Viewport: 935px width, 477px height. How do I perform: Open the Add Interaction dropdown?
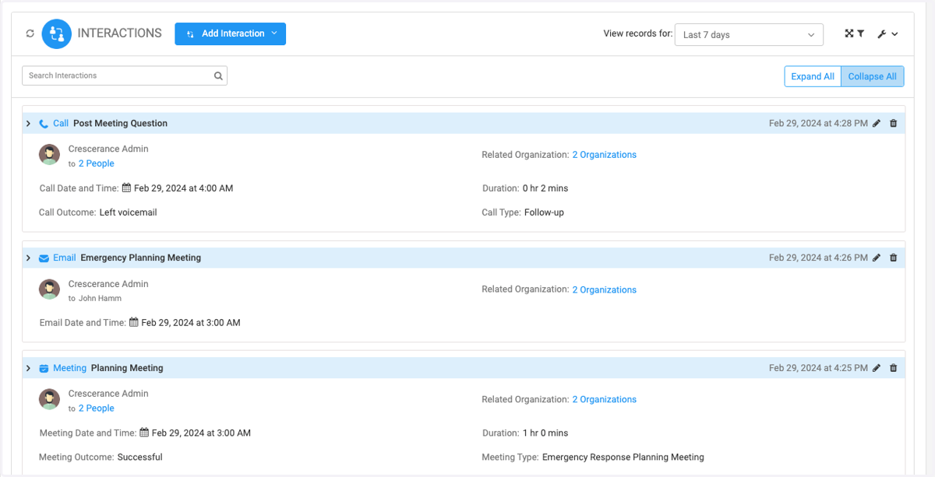coord(230,33)
